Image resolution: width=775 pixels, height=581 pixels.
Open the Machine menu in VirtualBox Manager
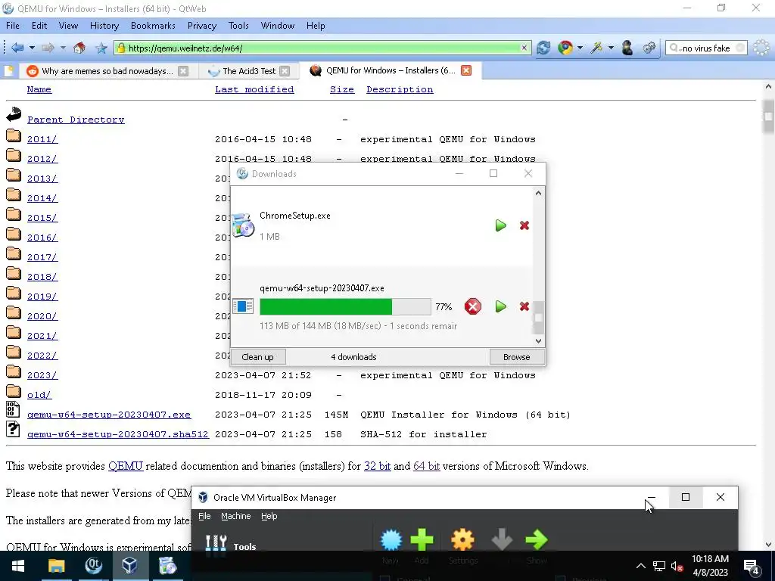(x=236, y=516)
